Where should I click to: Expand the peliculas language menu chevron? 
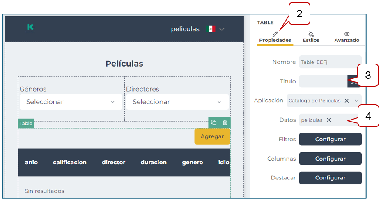[x=222, y=29]
